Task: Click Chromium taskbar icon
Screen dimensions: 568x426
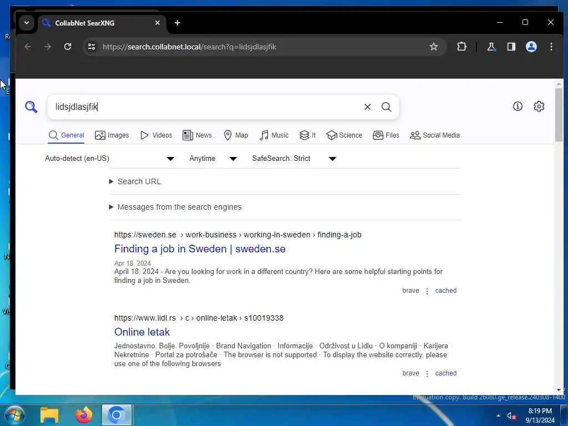Action: [x=116, y=415]
